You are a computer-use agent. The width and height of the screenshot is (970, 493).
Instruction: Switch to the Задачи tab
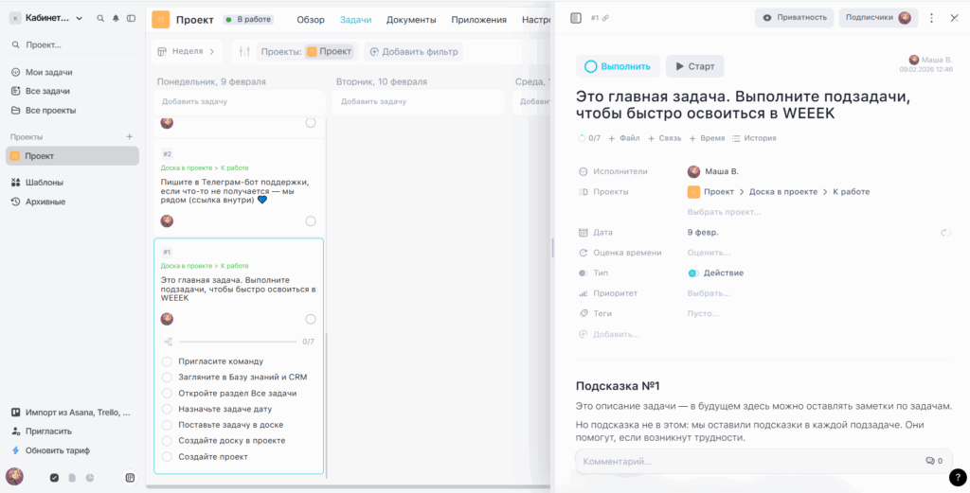[356, 20]
